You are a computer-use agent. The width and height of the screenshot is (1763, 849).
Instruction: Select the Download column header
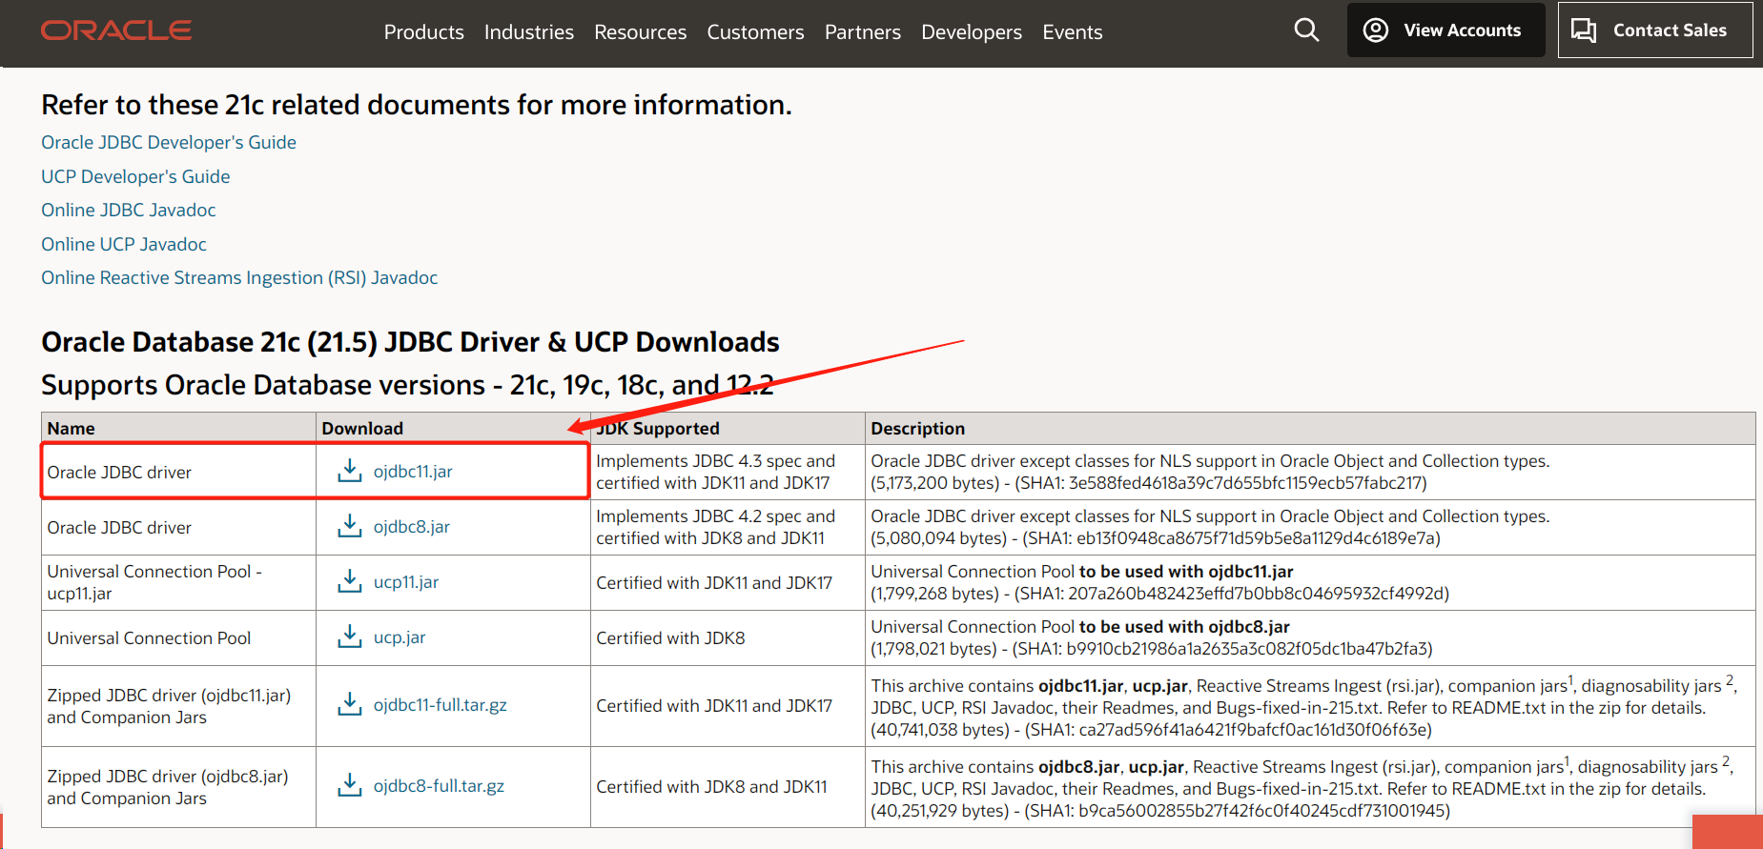point(453,429)
